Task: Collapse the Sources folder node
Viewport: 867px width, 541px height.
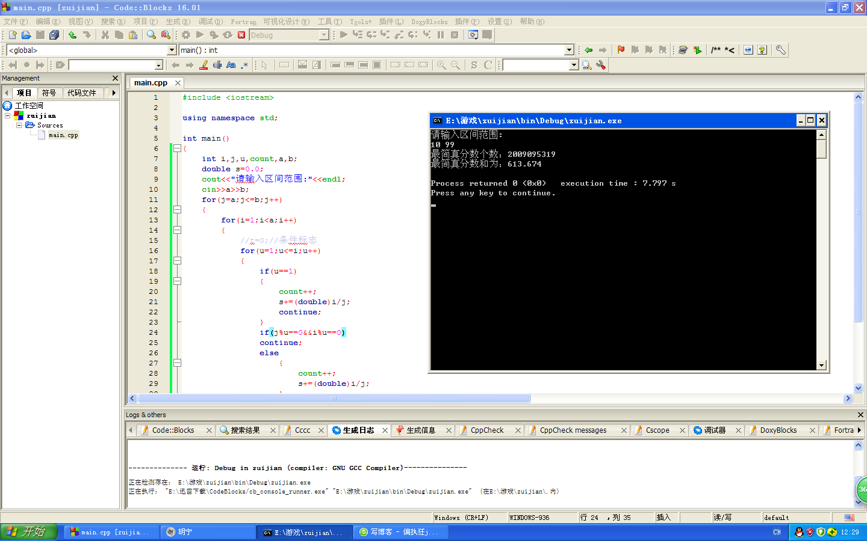Action: (x=19, y=125)
